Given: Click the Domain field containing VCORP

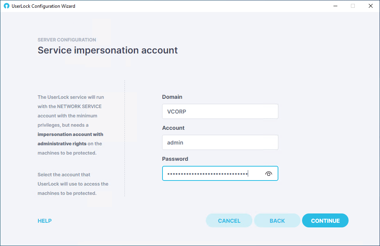Looking at the screenshot, I should (220, 112).
